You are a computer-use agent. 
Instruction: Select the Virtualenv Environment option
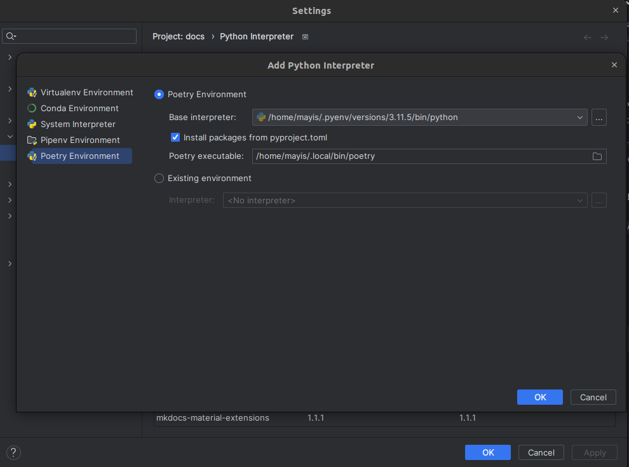tap(86, 92)
